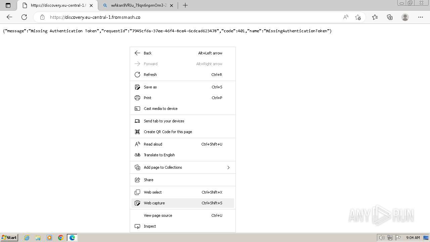Click the Action Center flag tray icon

coord(399,238)
